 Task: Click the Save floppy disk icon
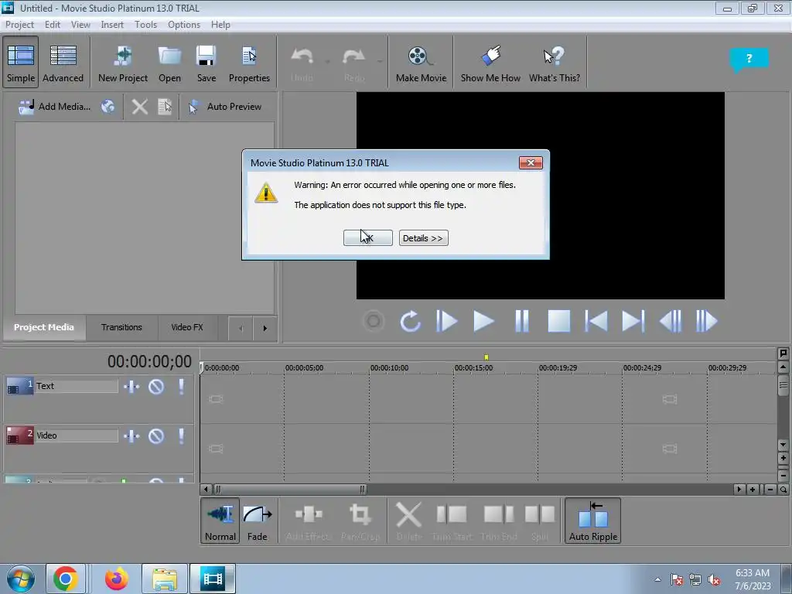tap(206, 63)
